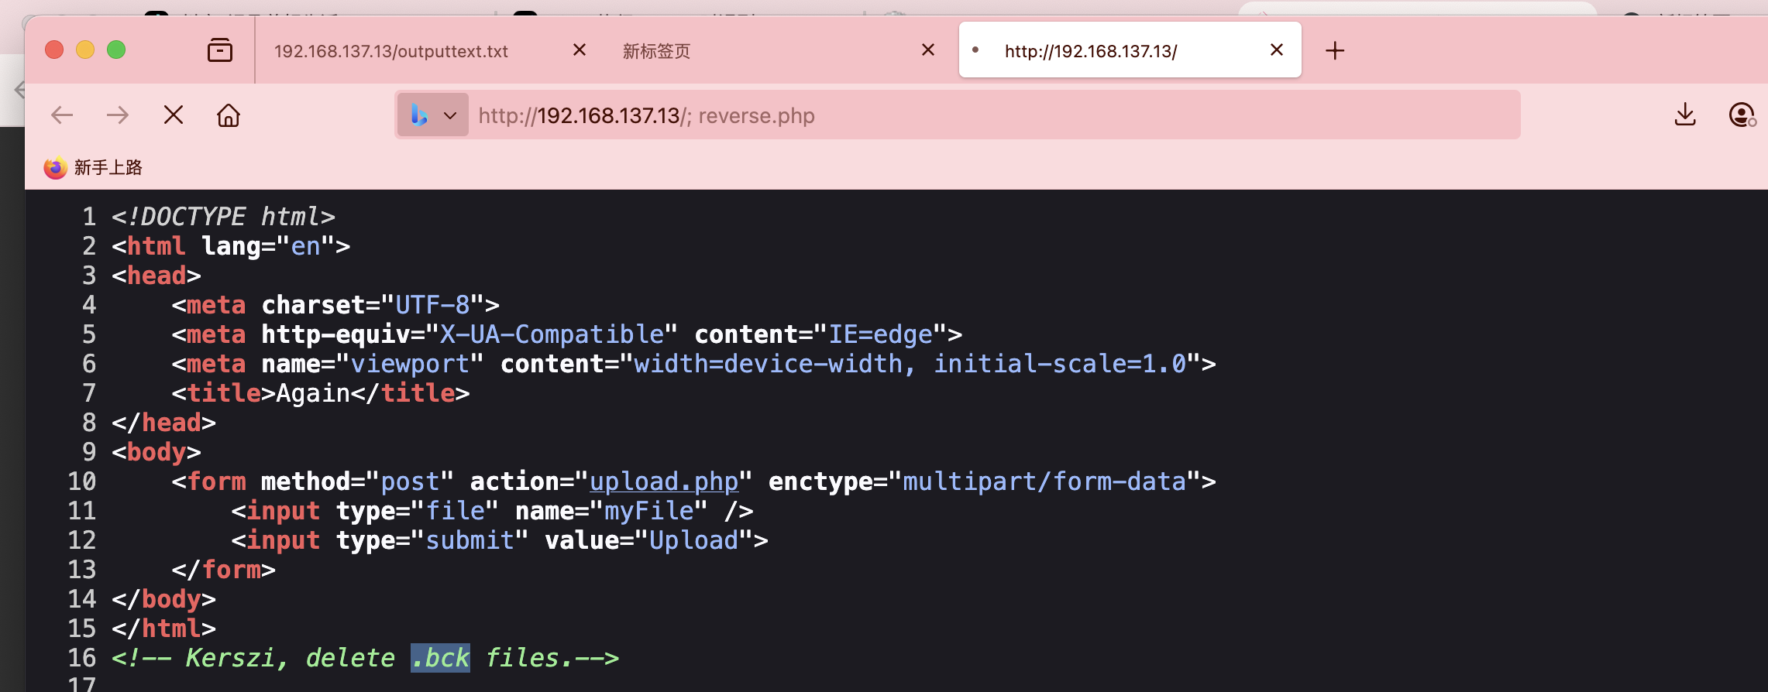
Task: Select the http://192.168.137.13/ tab
Action: pos(1090,51)
